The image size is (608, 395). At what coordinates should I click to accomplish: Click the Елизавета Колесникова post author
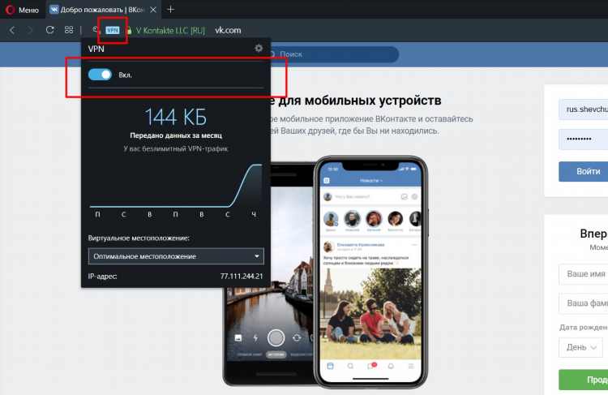tap(361, 245)
